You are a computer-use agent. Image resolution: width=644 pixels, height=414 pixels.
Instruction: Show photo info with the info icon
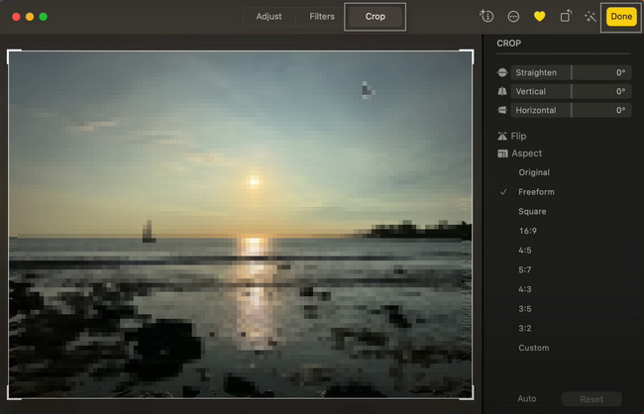point(486,16)
